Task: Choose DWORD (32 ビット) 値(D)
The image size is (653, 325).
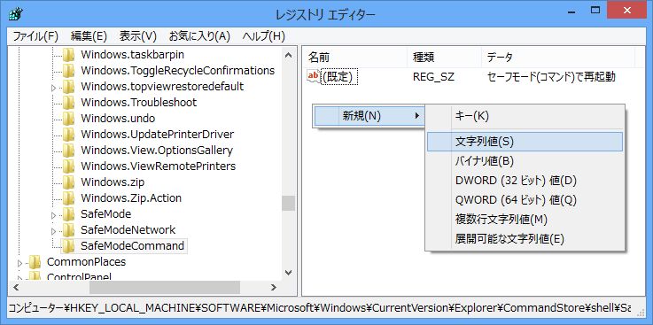Action: [525, 181]
